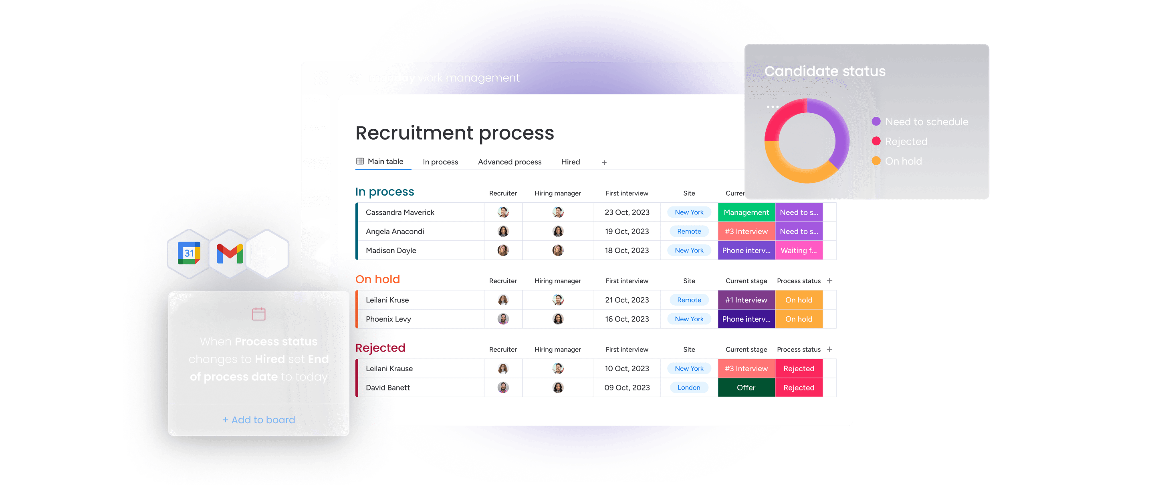Image resolution: width=1154 pixels, height=492 pixels.
Task: Click the Recruitment process board title
Action: click(455, 133)
